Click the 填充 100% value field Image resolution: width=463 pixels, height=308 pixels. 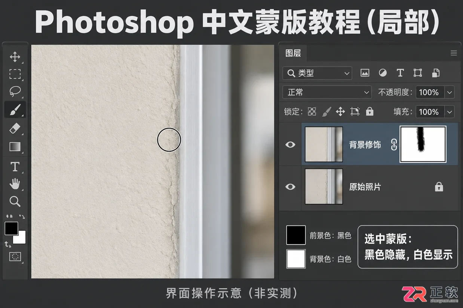(430, 112)
